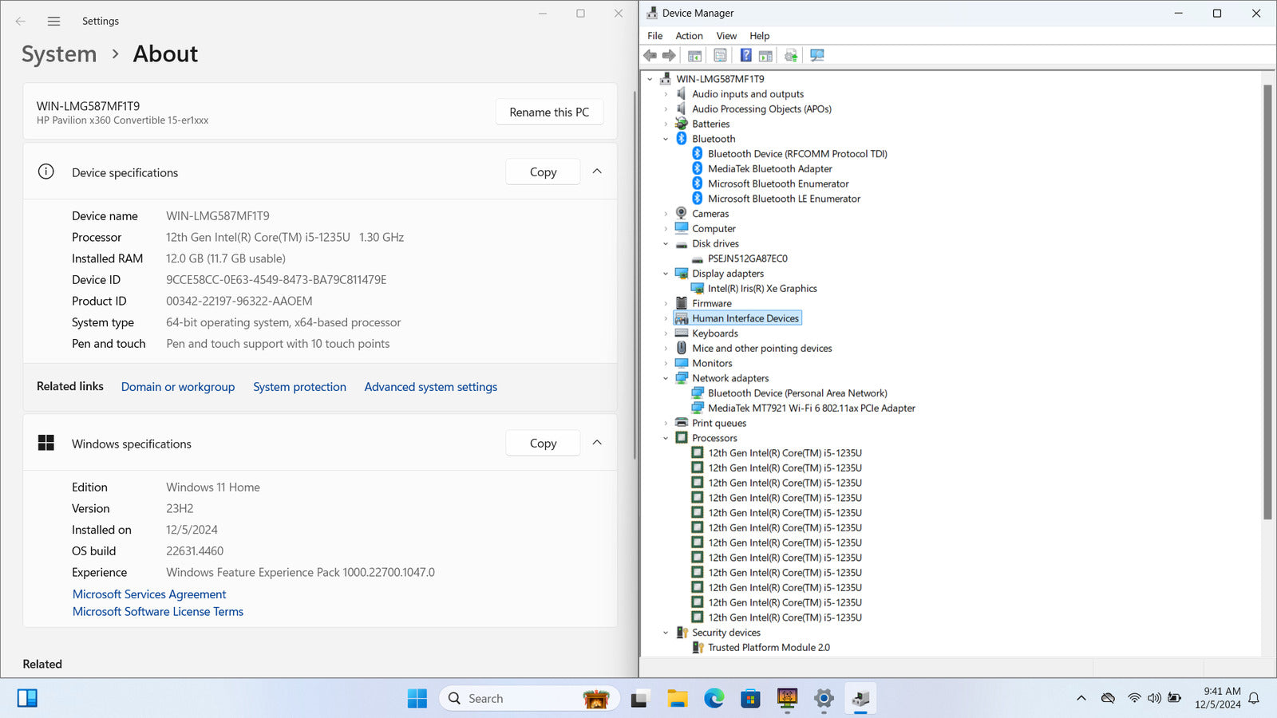
Task: Click the Forward arrow in Device Manager toolbar
Action: tap(669, 55)
